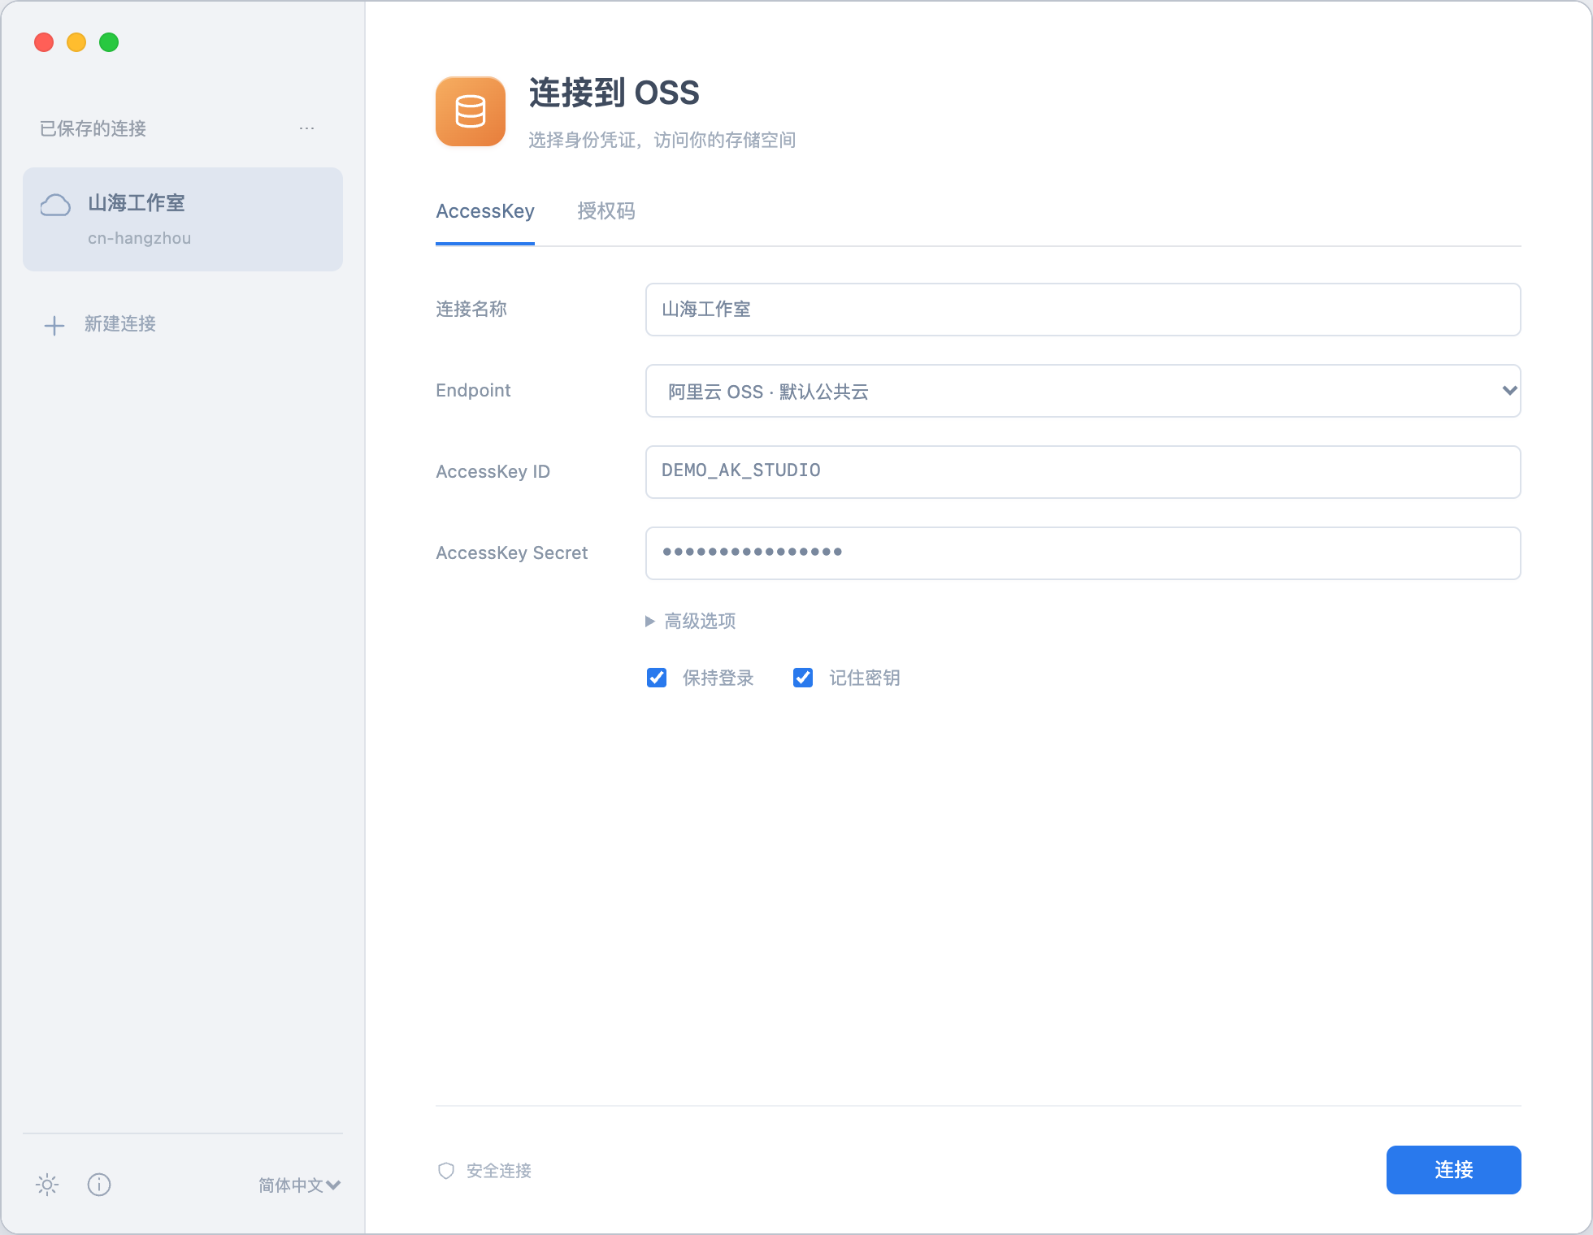
Task: Click the orange OSS database app icon
Action: point(471,111)
